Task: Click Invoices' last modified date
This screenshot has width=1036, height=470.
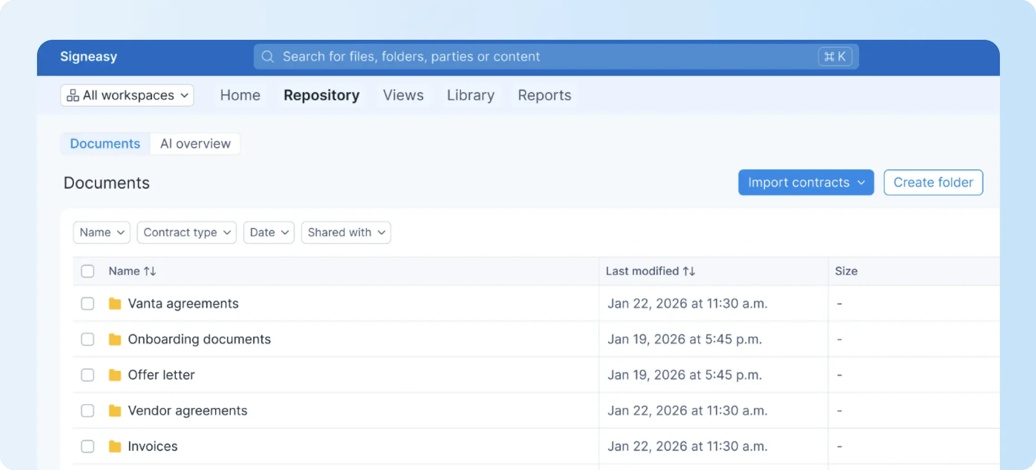Action: [688, 446]
